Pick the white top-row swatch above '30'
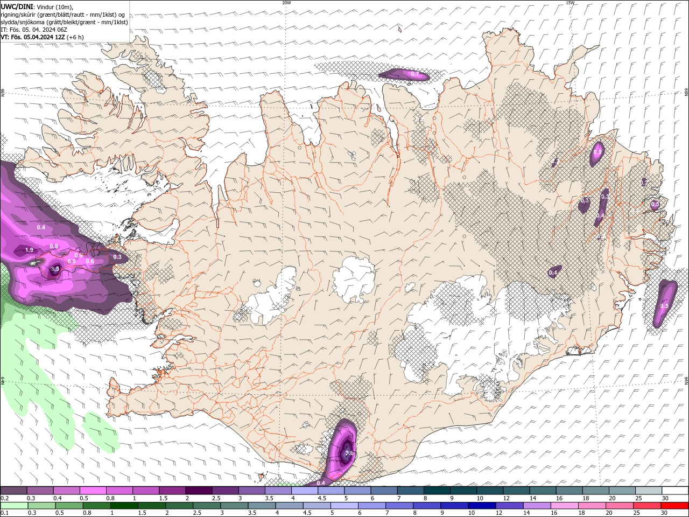This screenshot has height=517, width=689. click(x=675, y=491)
